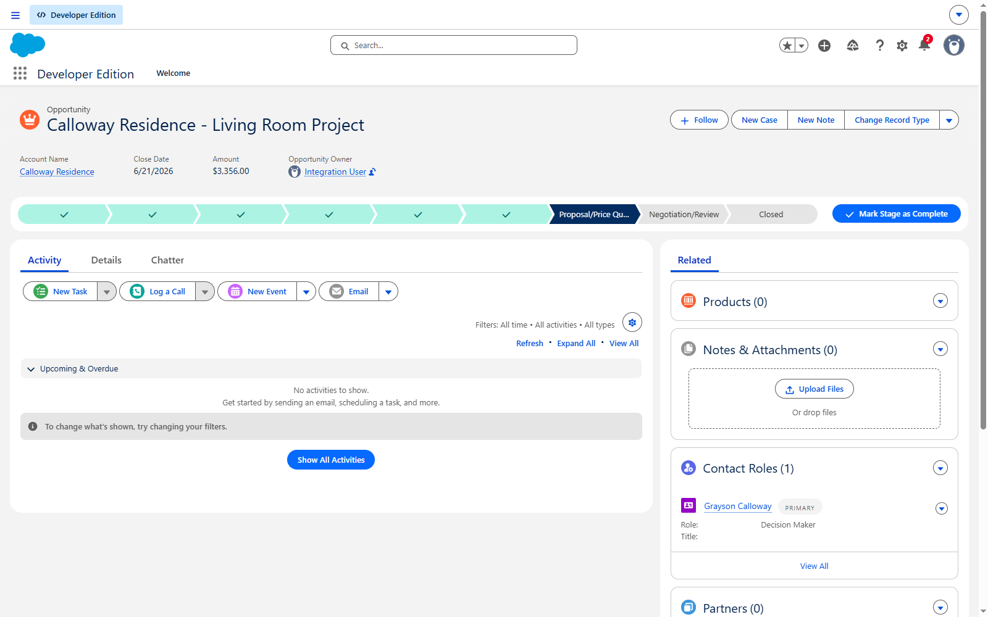Screen dimensions: 988x617
Task: Click Expand All activities
Action: 576,344
